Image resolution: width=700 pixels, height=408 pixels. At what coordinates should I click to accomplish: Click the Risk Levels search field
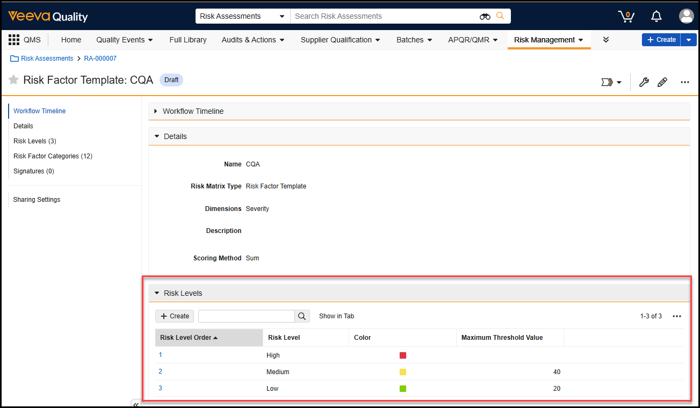coord(247,316)
